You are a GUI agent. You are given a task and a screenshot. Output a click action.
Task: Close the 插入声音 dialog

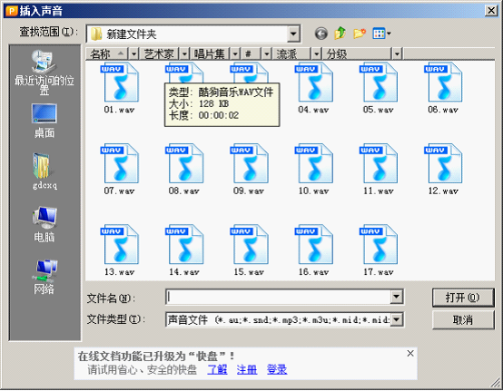point(491,11)
